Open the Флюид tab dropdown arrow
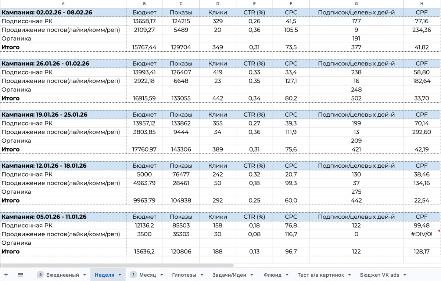The height and width of the screenshot is (281, 441). [x=287, y=275]
